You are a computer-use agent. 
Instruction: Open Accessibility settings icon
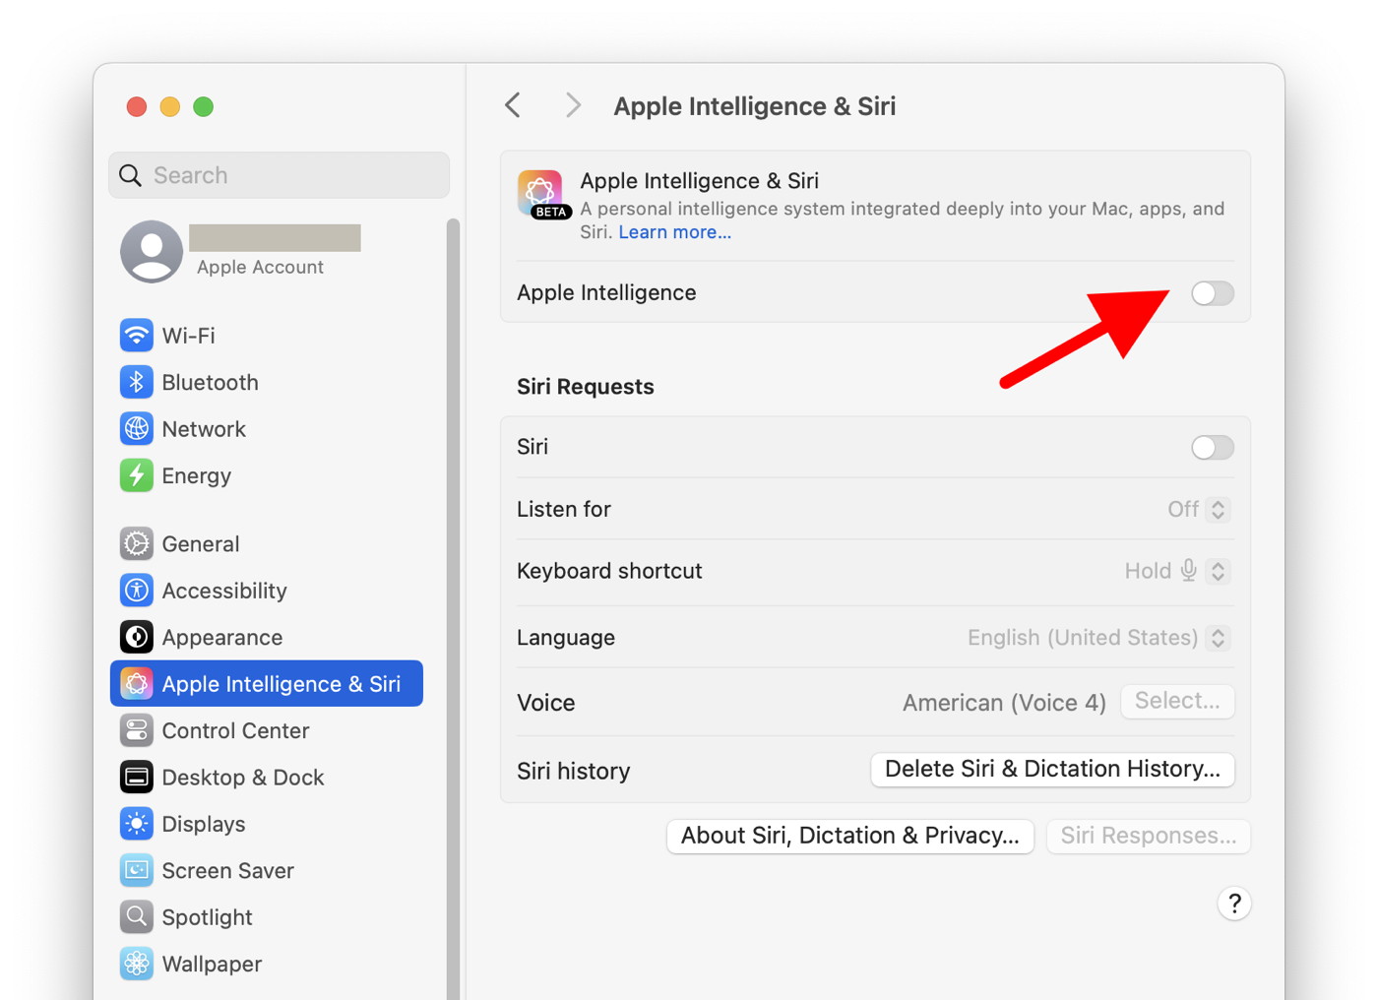pos(137,591)
